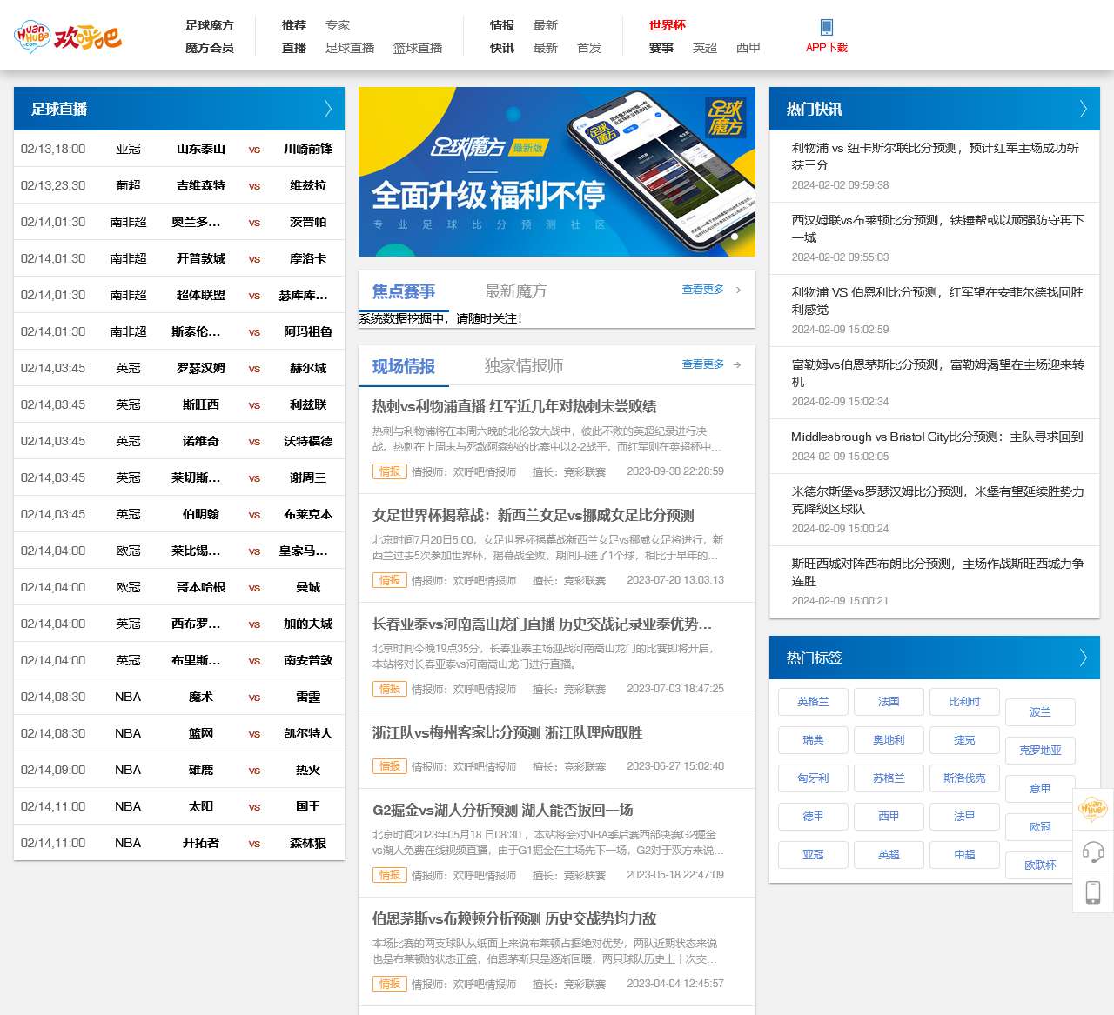Viewport: 1114px width, 1015px height.
Task: Select the 英格兰 tag
Action: click(813, 702)
